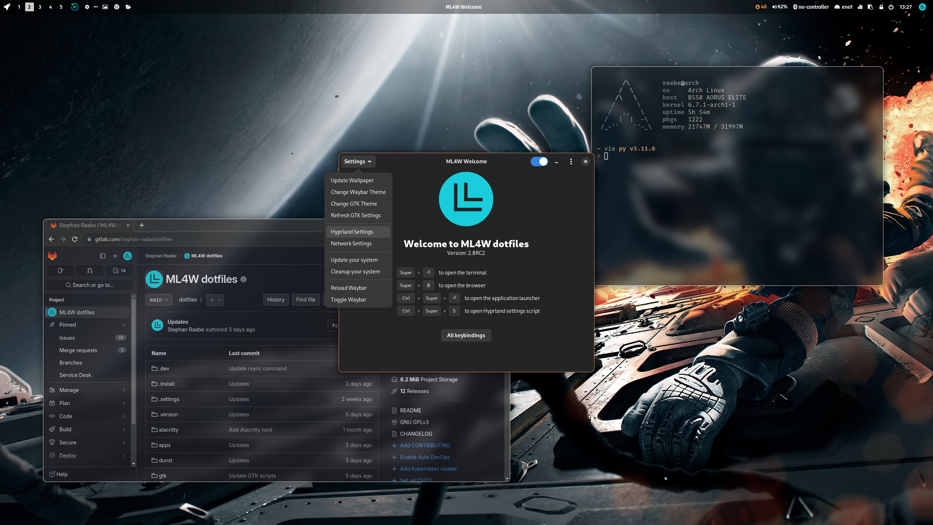Choose Hyprland Settings from the menu
Screen dimensions: 933x525
pos(352,232)
